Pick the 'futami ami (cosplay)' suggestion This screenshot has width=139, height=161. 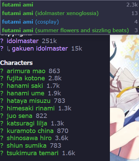70,22
